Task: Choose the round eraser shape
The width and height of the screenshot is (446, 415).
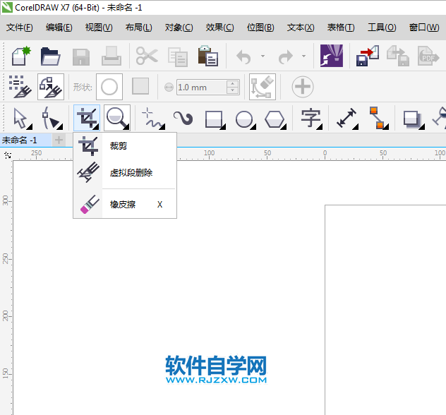Action: (109, 87)
